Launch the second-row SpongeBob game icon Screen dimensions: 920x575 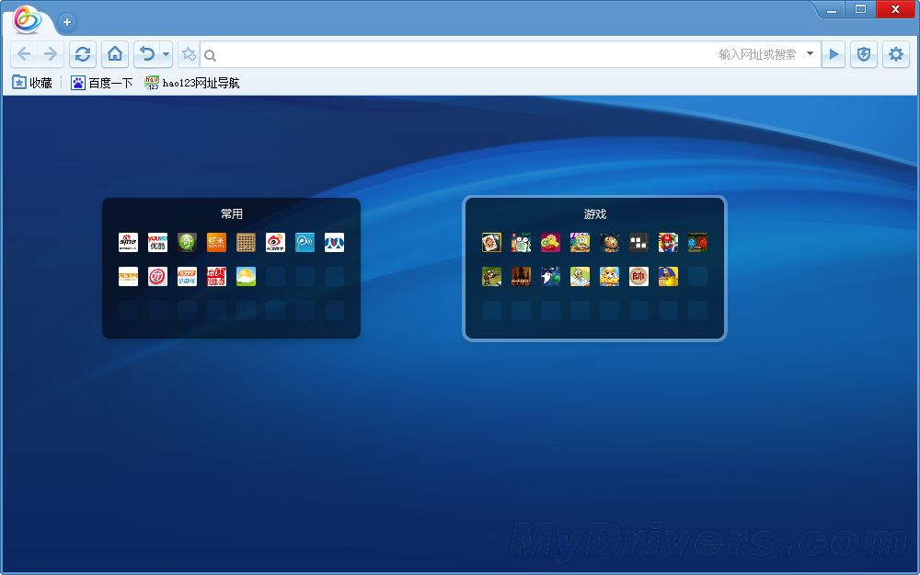click(x=580, y=276)
